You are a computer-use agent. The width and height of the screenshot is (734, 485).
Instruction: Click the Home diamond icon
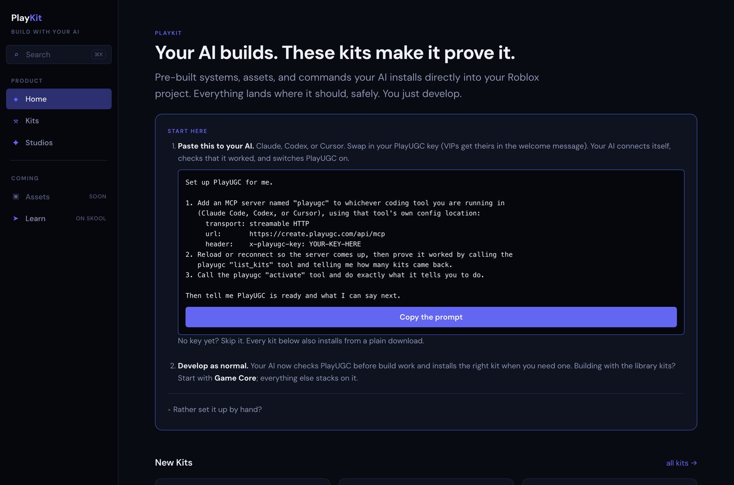click(16, 99)
